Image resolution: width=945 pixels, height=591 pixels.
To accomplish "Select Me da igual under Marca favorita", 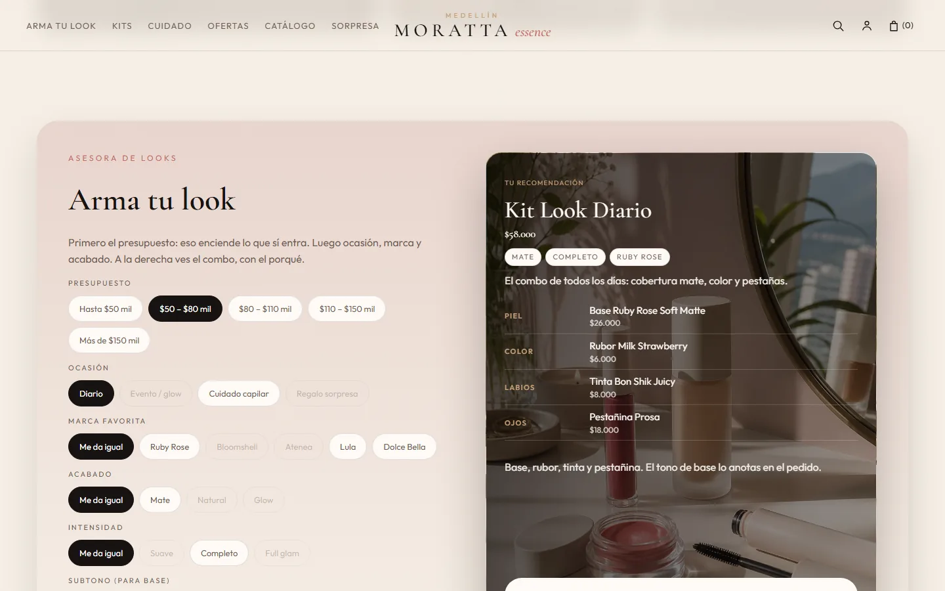I will 101,447.
